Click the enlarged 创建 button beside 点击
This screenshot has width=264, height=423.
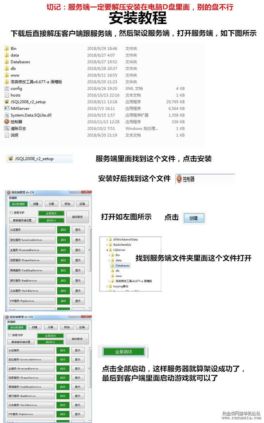[x=193, y=218]
